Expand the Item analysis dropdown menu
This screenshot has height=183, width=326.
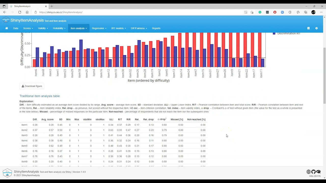79,28
